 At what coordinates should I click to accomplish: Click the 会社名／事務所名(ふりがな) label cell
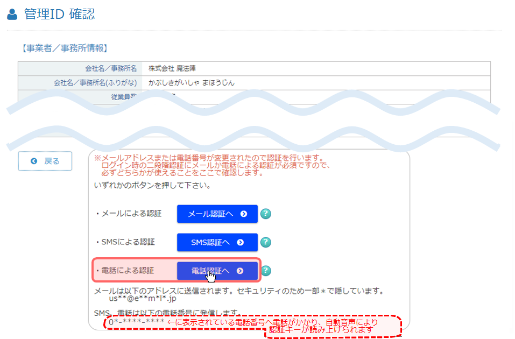(x=80, y=83)
